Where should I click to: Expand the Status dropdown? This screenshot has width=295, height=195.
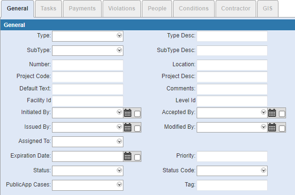[119, 170]
